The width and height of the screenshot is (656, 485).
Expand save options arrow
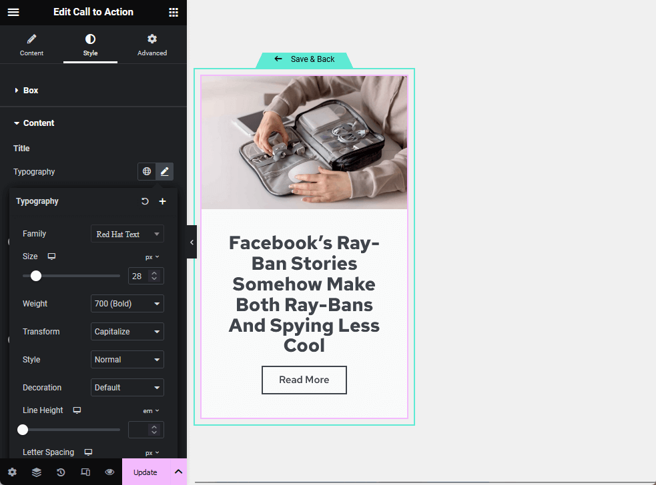(x=179, y=472)
